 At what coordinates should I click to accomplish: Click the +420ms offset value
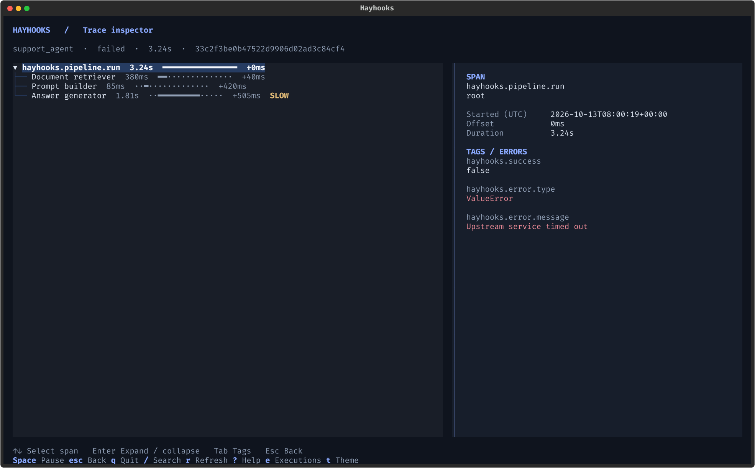(x=232, y=87)
